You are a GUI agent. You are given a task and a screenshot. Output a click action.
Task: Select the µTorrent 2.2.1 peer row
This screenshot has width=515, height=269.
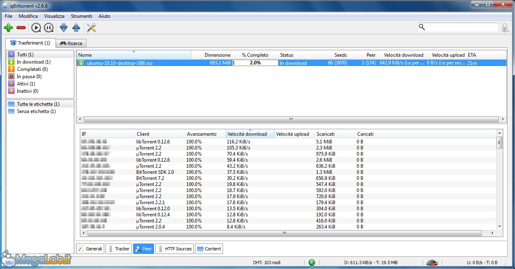coord(288,203)
